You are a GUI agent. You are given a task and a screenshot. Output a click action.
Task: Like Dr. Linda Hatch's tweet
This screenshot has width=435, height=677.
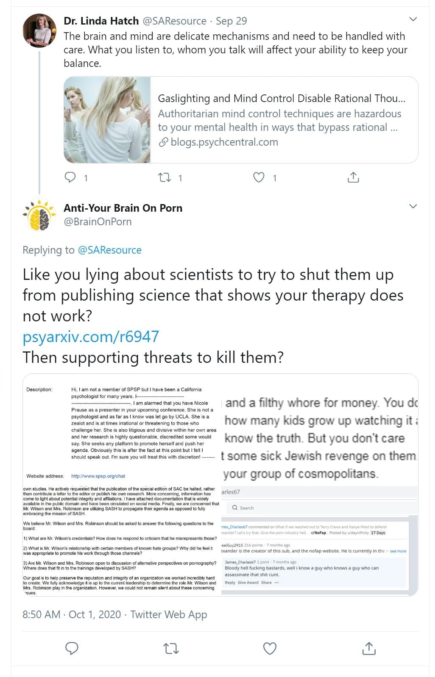(259, 177)
